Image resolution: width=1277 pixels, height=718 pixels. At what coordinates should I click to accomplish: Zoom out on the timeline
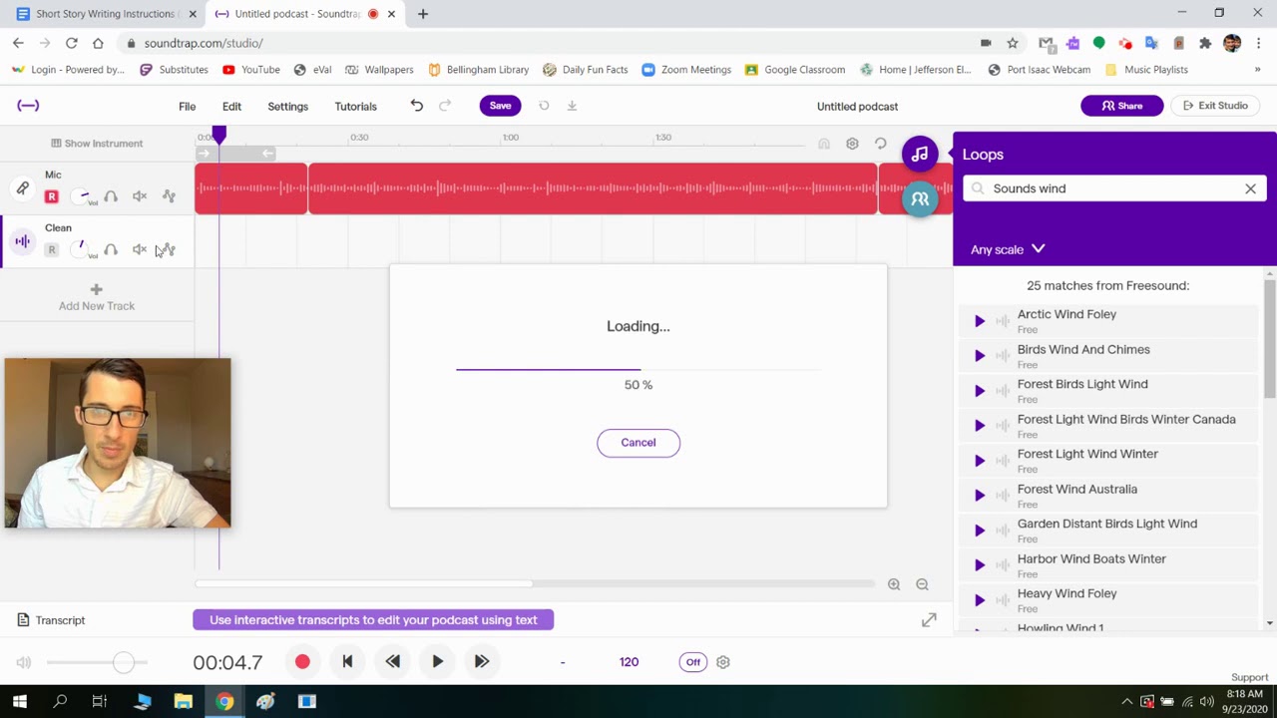922,584
